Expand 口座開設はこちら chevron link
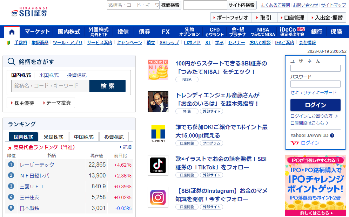The width and height of the screenshot is (349, 217). tap(310, 123)
